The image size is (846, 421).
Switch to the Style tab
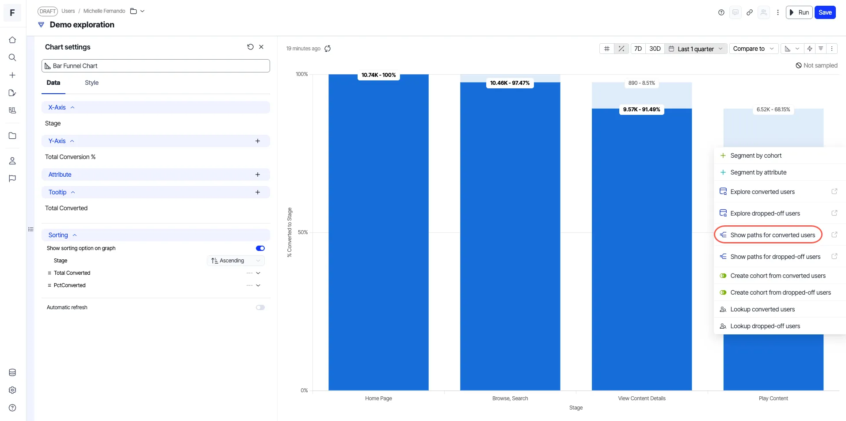(x=91, y=83)
